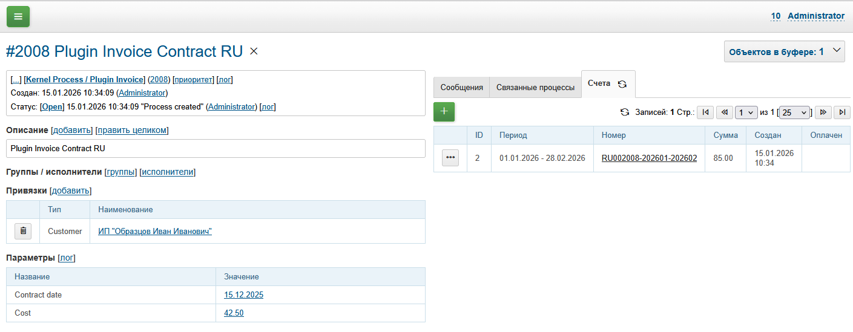This screenshot has height=332, width=853.
Task: Delete the Customer link with trash icon
Action: click(23, 231)
